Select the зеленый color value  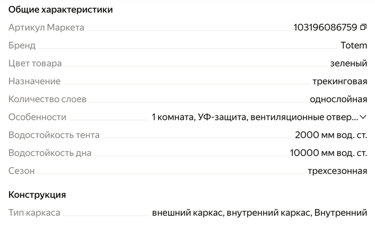348,64
